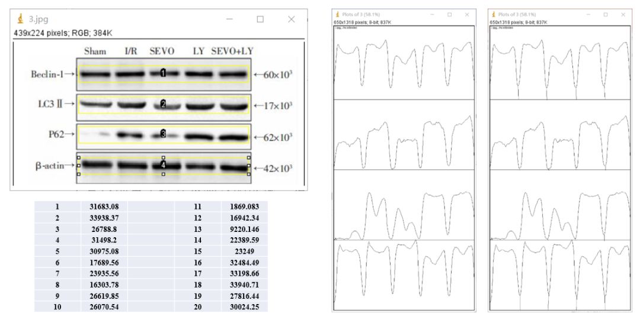
Task: Select ROI label 1 on the Beclin-1 lane
Action: click(x=163, y=73)
